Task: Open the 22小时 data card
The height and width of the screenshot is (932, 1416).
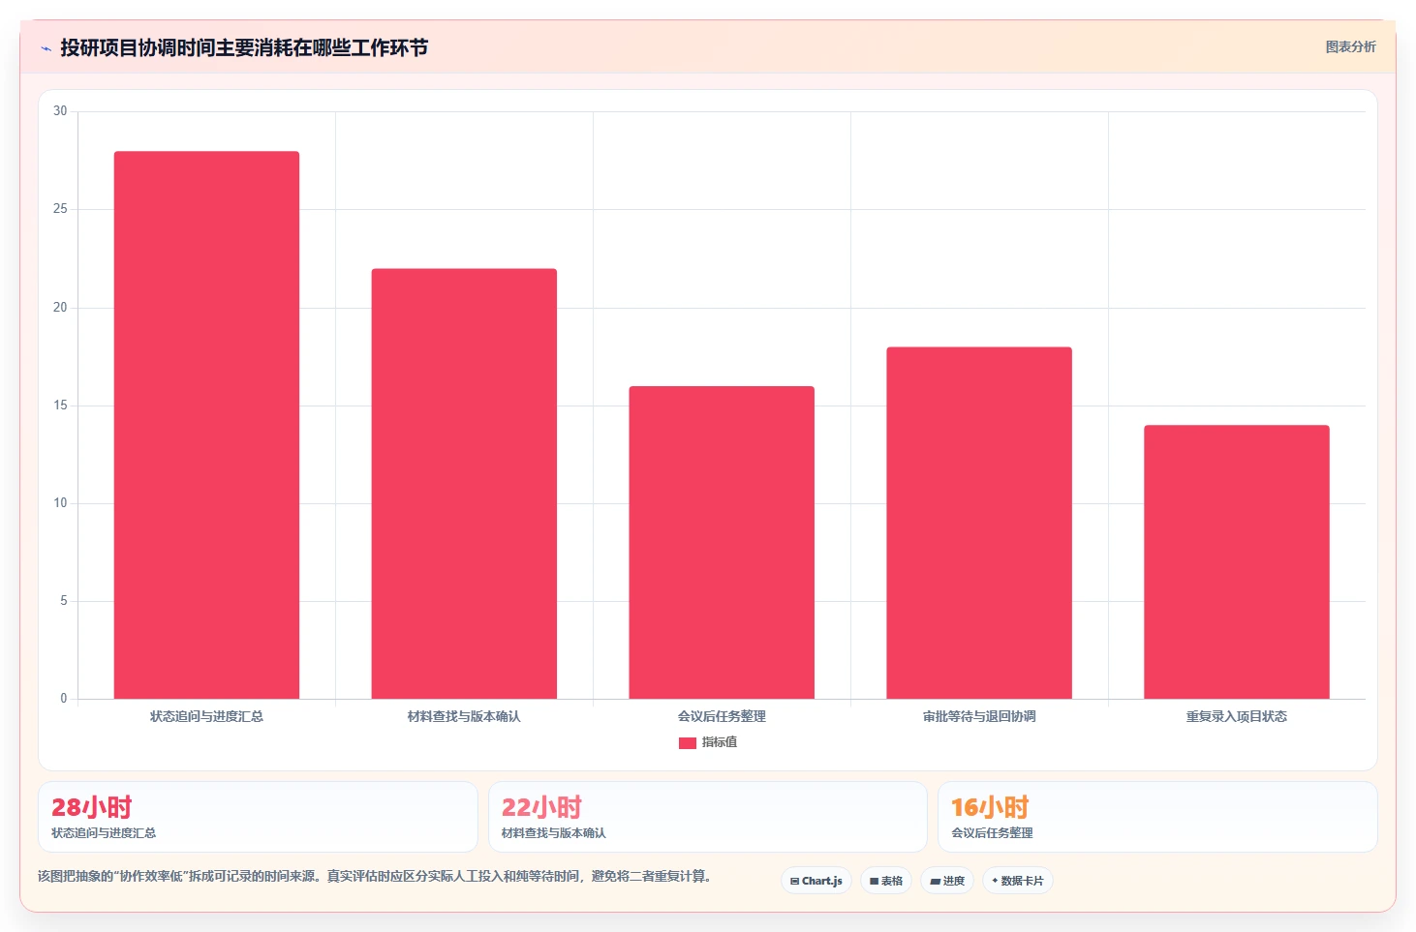Action: tap(708, 817)
